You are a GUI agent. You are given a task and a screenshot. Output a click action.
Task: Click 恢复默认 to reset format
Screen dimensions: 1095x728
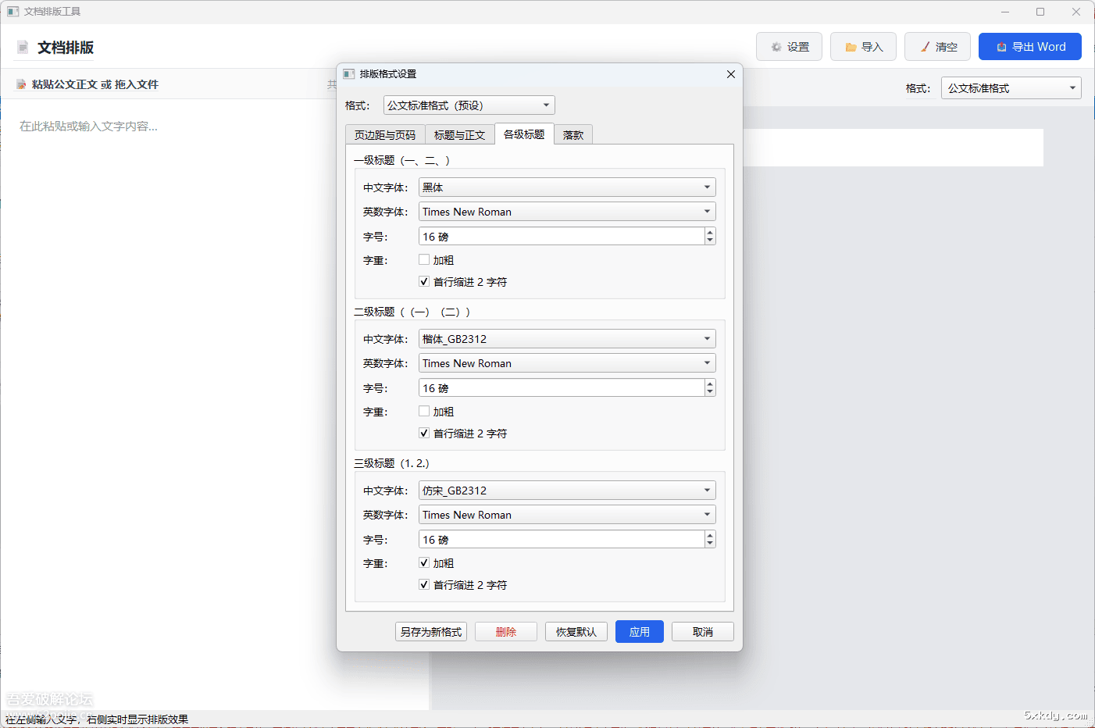[576, 632]
